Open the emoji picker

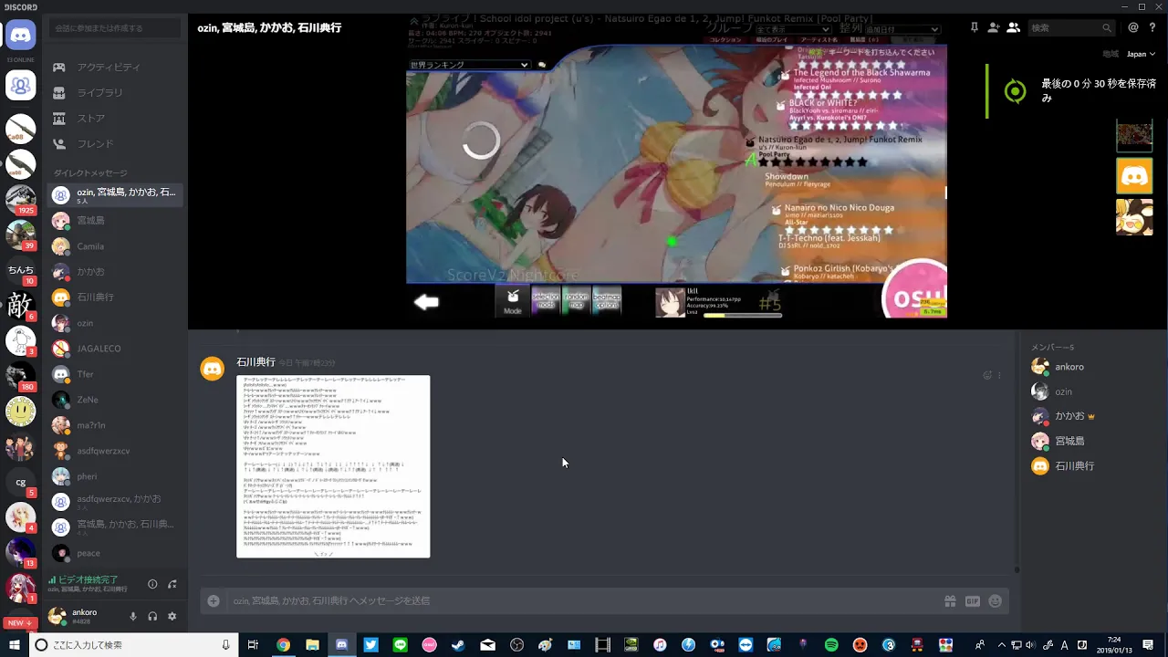pos(995,600)
